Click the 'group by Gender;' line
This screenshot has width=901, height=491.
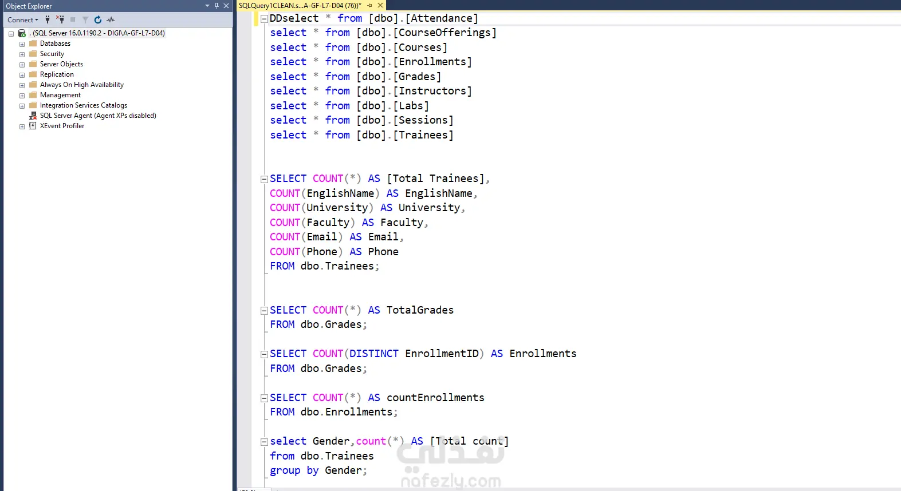(318, 470)
